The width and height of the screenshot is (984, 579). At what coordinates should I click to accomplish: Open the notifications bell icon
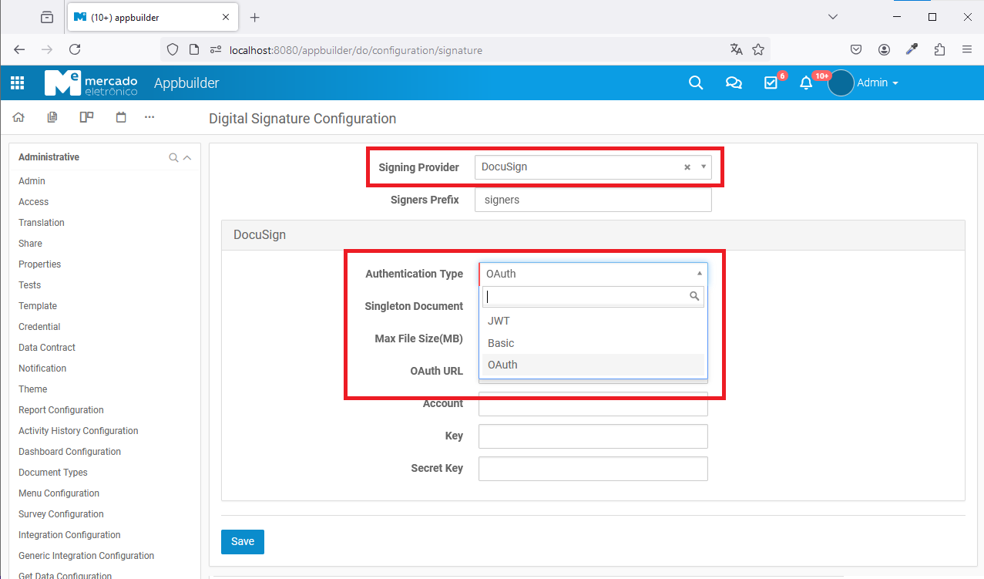tap(806, 83)
